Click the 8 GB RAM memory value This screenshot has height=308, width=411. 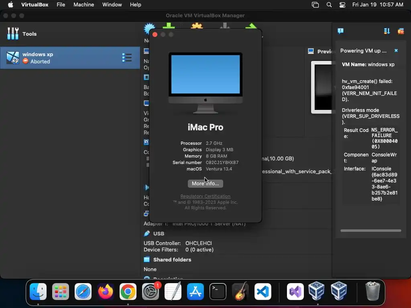pos(216,156)
